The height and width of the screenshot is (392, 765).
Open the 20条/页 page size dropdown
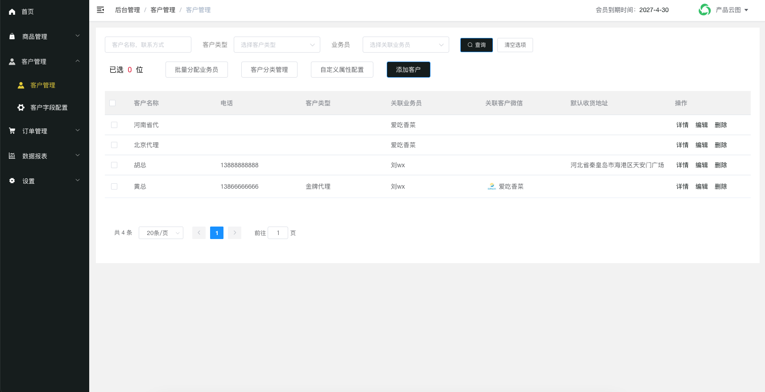(x=161, y=233)
